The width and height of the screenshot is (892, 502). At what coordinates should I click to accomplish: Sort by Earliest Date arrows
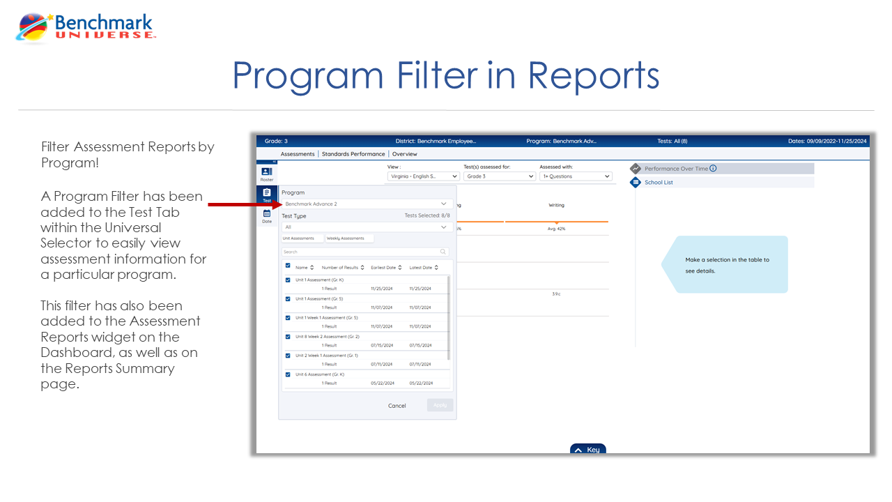tap(401, 268)
